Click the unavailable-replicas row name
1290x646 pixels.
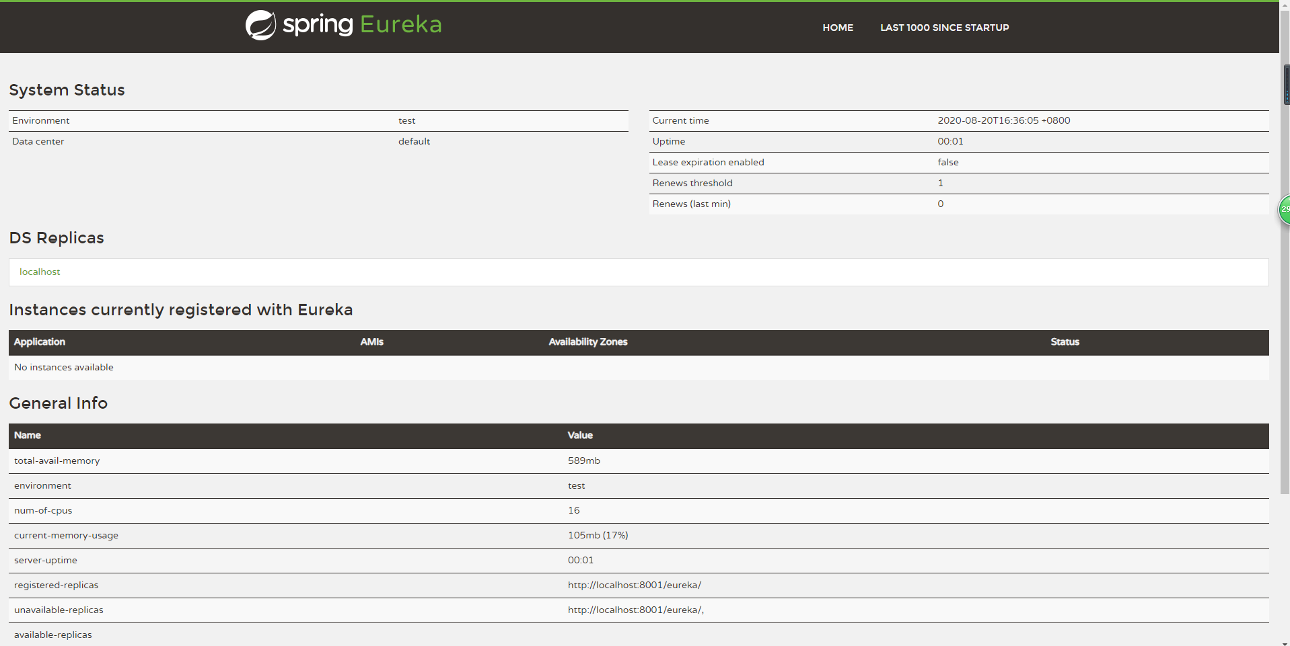59,610
